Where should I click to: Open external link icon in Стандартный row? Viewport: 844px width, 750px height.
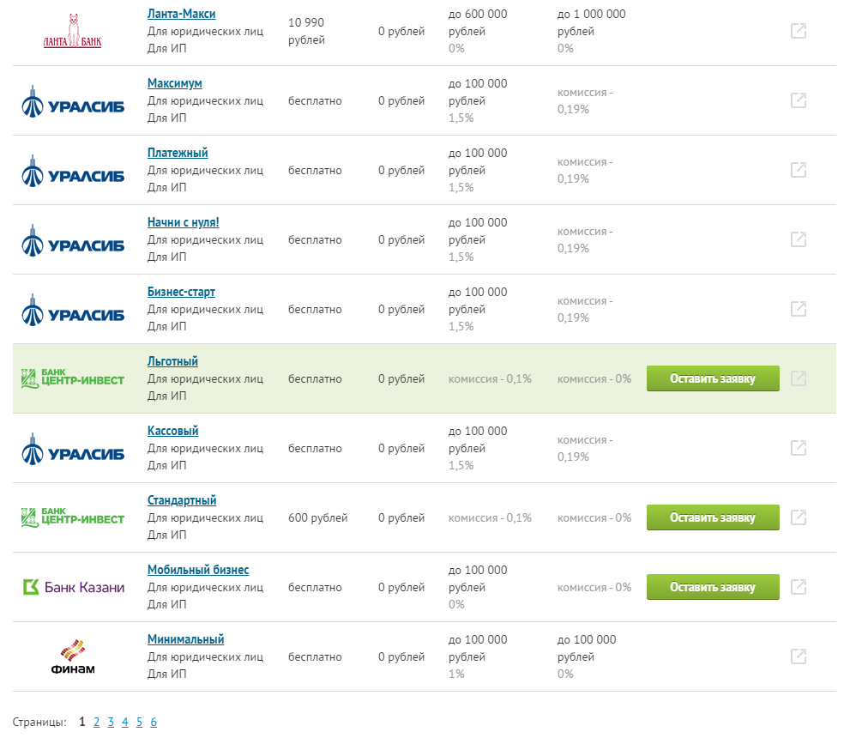click(799, 517)
